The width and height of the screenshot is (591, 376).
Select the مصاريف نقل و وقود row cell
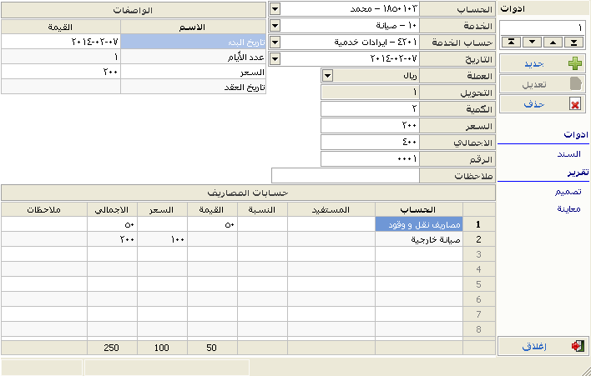point(418,223)
